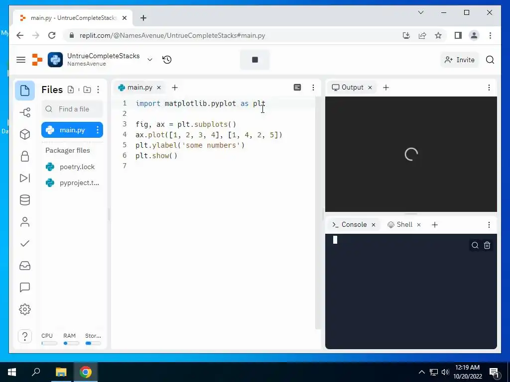Open the Threads chat icon in sidebar
The height and width of the screenshot is (382, 510).
(25, 287)
